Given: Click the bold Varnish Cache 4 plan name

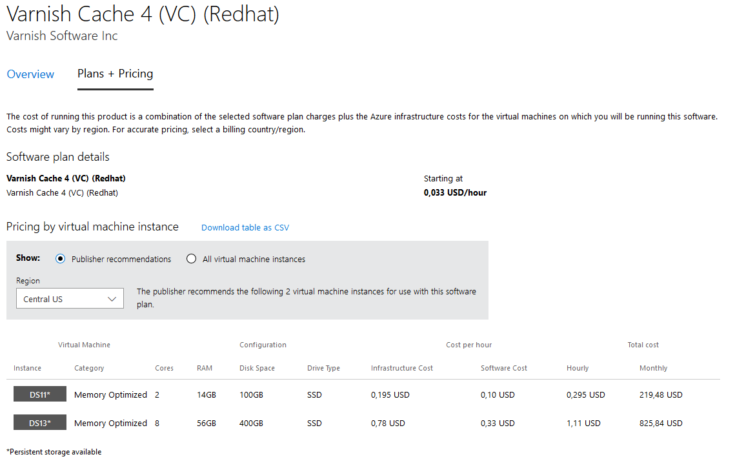Looking at the screenshot, I should [66, 179].
